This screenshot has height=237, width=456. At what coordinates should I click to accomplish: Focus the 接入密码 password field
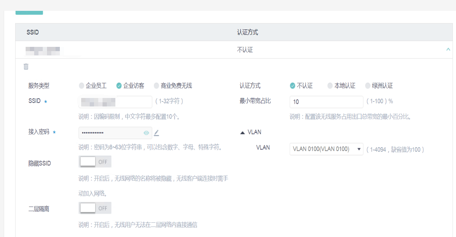click(115, 133)
